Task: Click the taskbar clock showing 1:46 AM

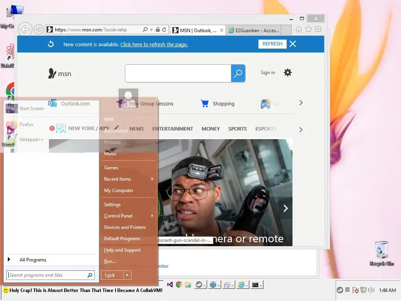Action: (387, 290)
